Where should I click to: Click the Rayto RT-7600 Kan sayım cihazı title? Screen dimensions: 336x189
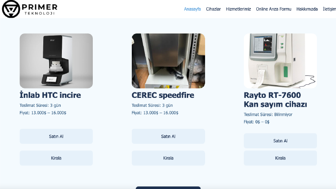[x=275, y=100]
